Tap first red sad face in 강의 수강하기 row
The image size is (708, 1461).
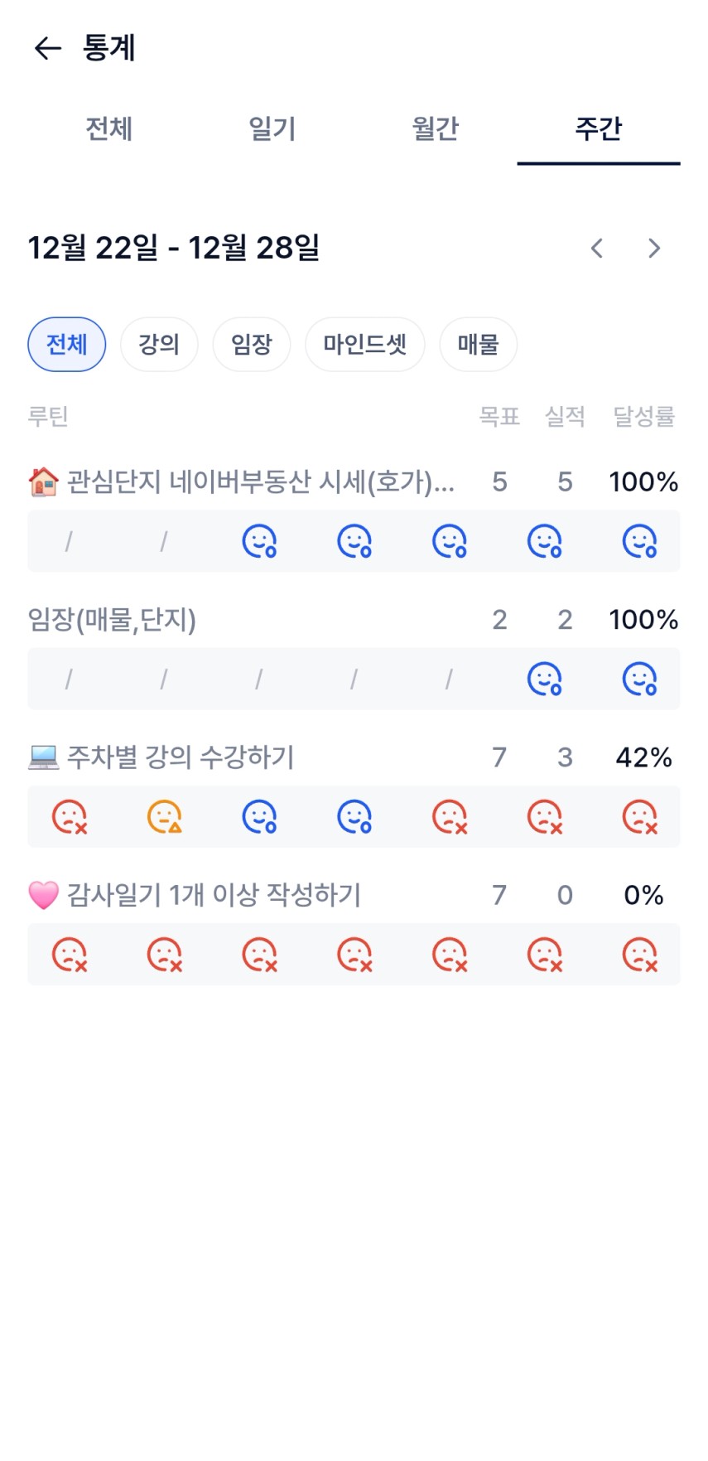tap(70, 816)
